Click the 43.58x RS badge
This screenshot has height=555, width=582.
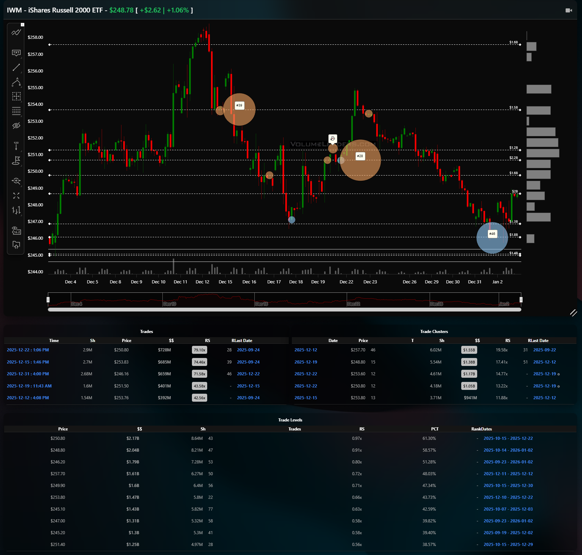tap(200, 386)
